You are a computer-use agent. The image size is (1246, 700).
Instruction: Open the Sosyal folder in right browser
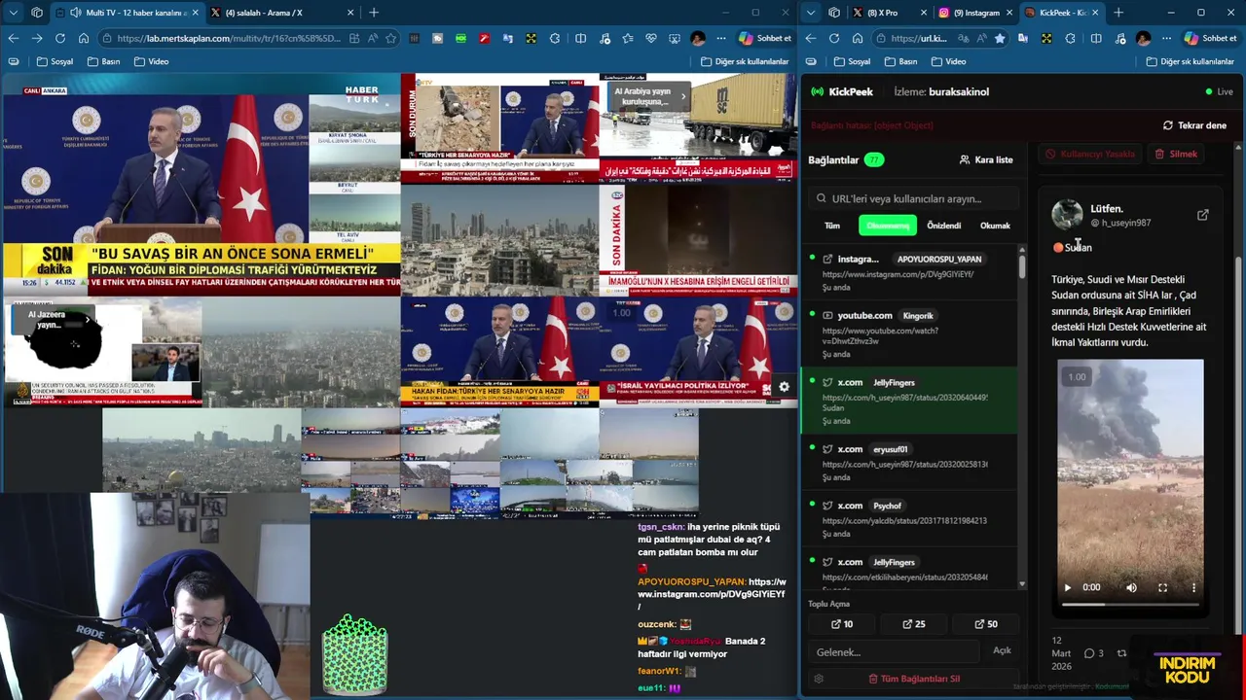coord(852,61)
